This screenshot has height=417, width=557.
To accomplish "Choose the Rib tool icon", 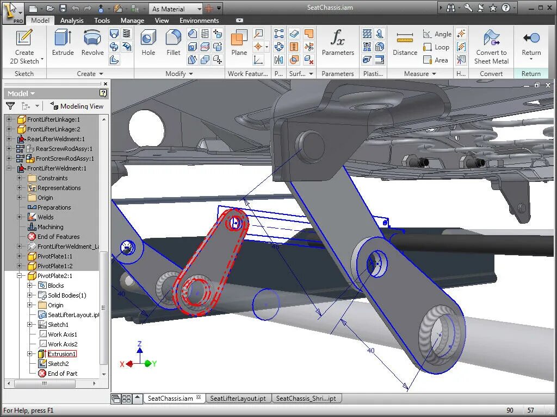I will coord(114,60).
